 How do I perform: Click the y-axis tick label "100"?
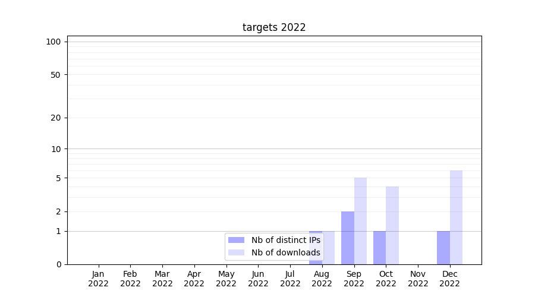53,42
